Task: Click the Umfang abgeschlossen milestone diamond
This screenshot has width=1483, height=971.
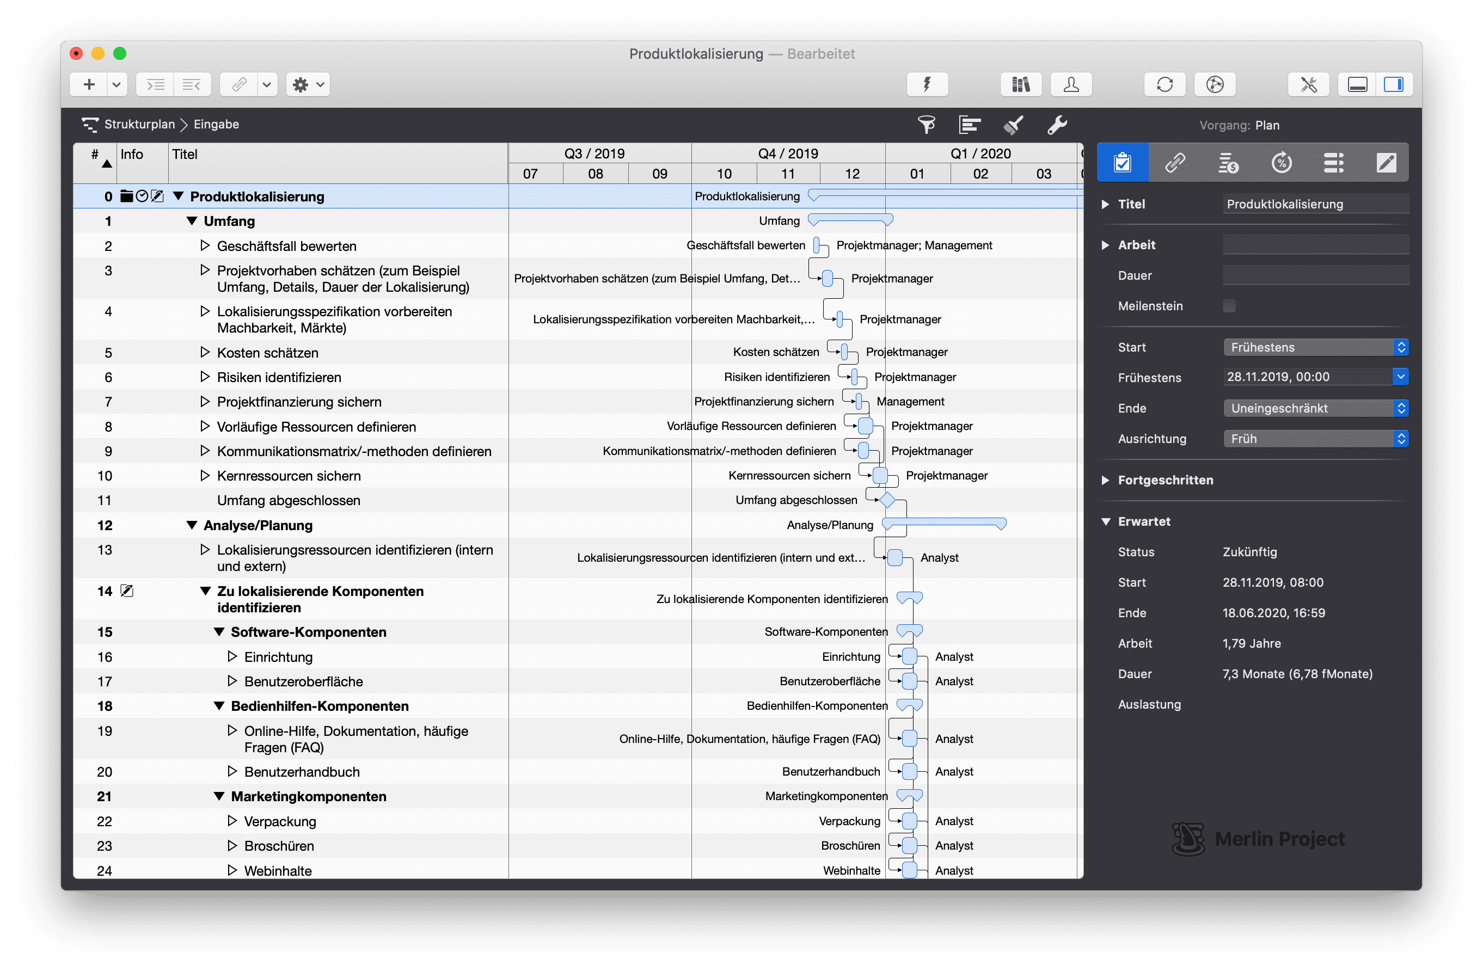Action: click(x=887, y=500)
